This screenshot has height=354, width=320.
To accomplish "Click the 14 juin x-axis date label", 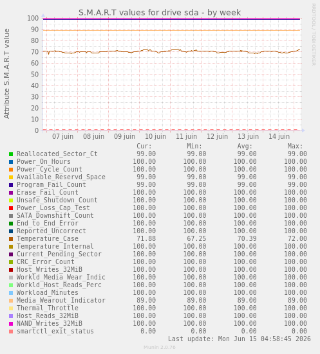I will [x=279, y=136].
